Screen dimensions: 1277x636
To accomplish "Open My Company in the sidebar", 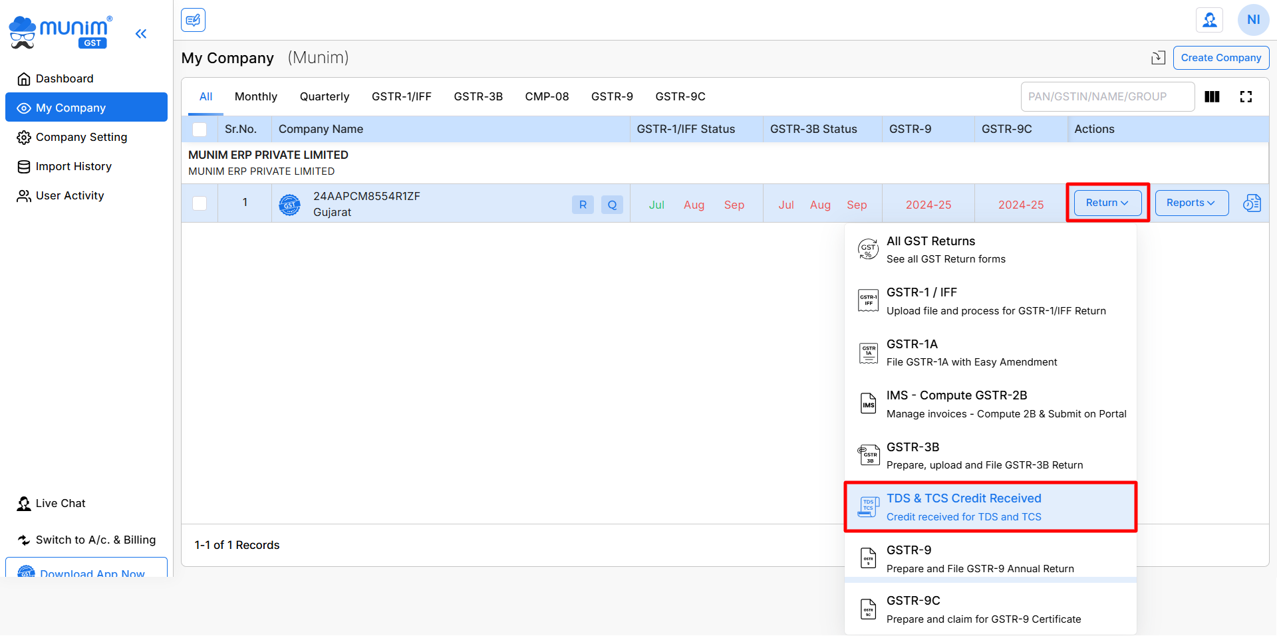I will (86, 108).
